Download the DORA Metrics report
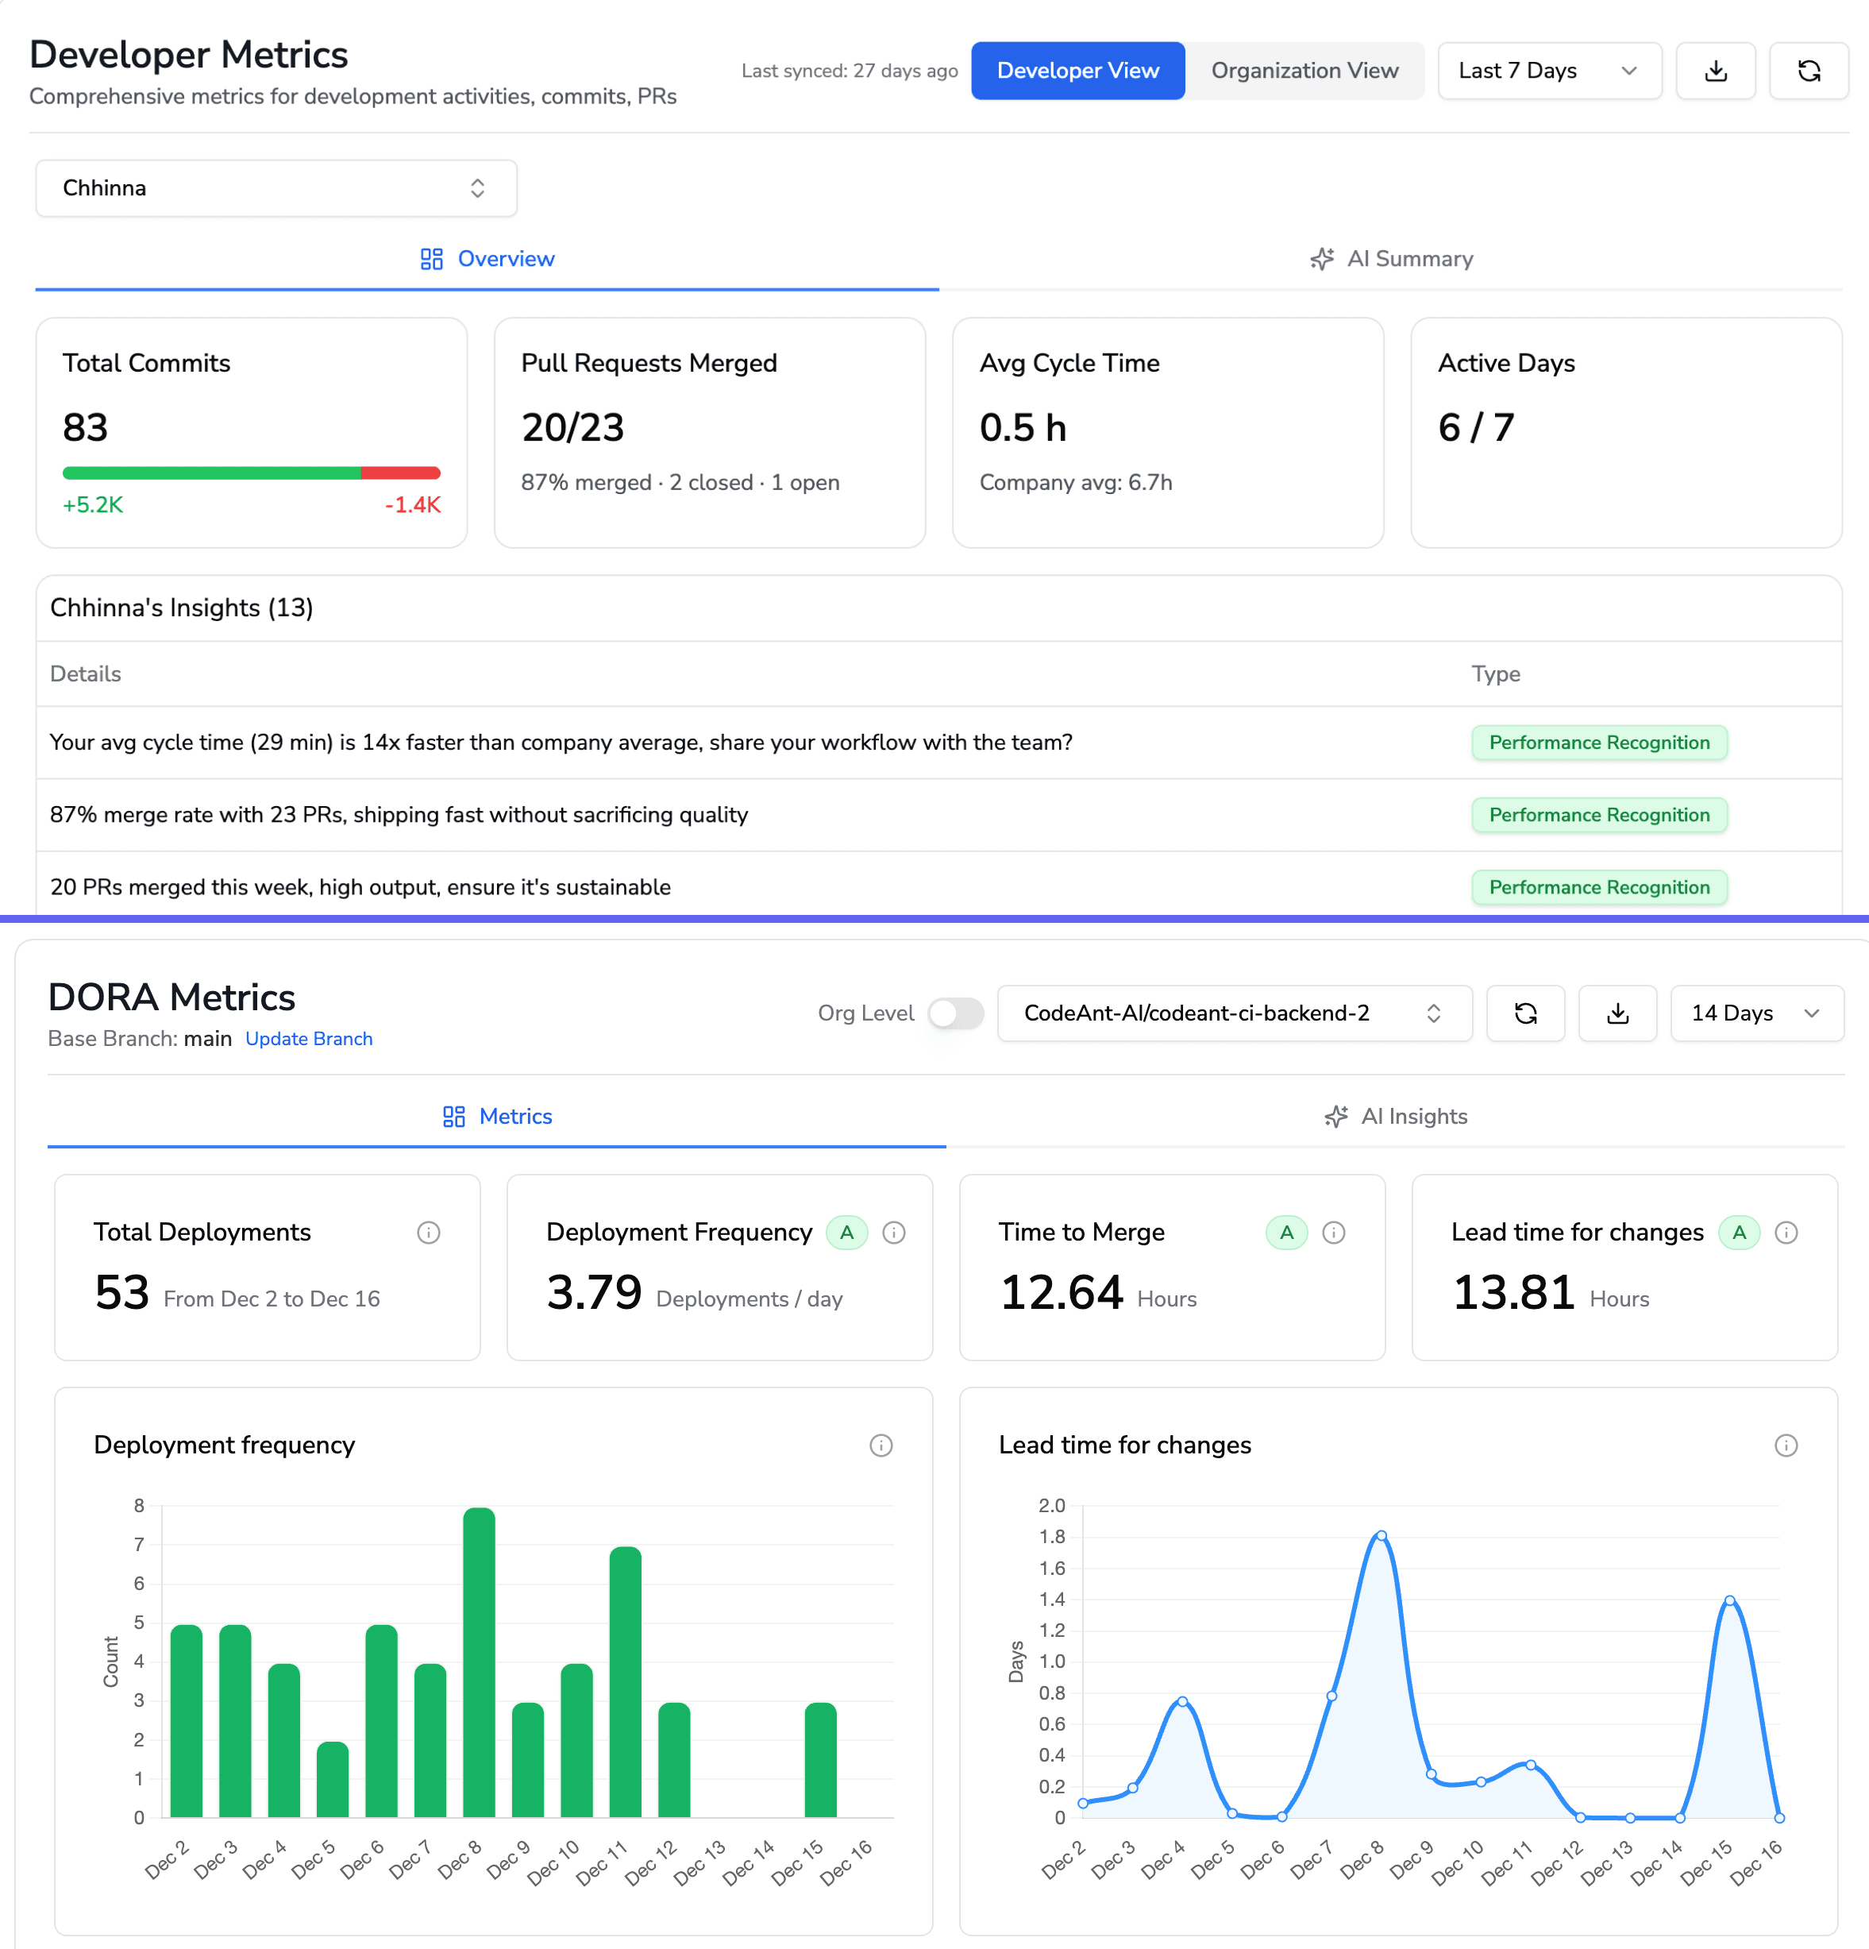1869x1949 pixels. click(1617, 1013)
